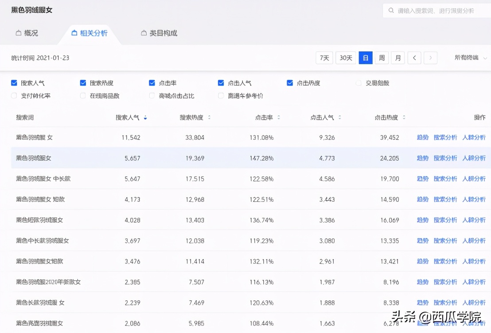
Task: Select the 日 granularity button
Action: [366, 58]
